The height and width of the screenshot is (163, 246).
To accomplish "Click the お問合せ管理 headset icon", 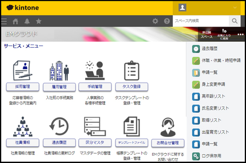I will (x=168, y=127).
